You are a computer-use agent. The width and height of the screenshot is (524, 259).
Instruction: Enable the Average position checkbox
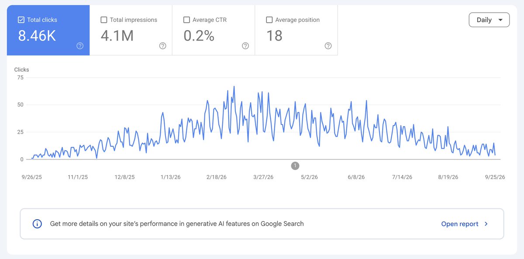[269, 20]
